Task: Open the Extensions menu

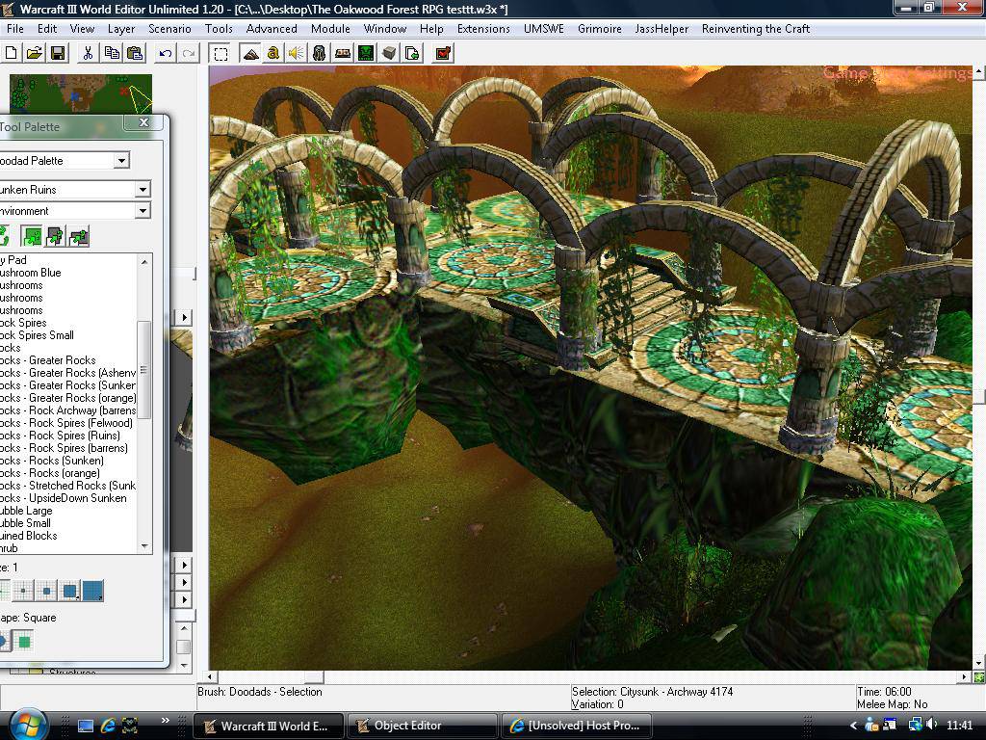Action: click(483, 29)
